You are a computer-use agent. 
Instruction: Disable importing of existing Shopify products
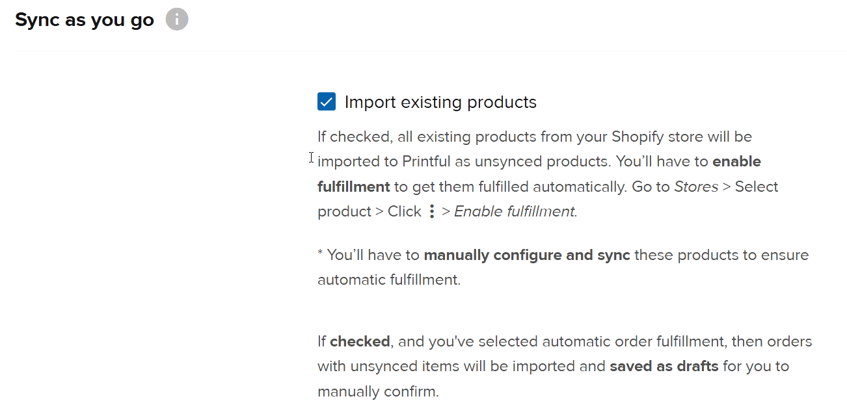point(327,101)
